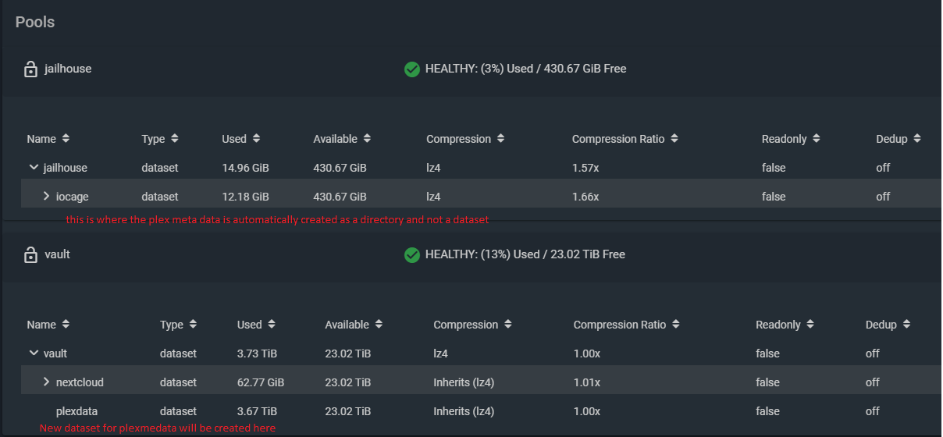
Task: Sort jailhouse table by Compression Ratio
Action: coord(618,139)
